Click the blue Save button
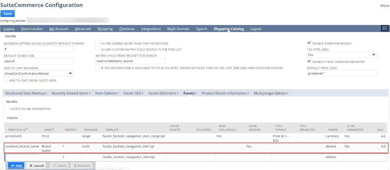390x170 pixels. click(7, 14)
